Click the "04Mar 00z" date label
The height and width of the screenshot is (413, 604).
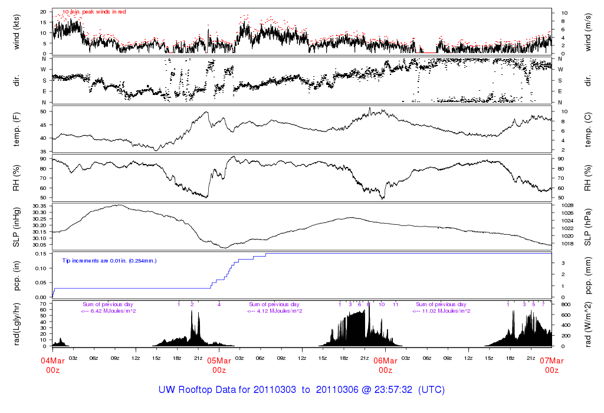[52, 365]
